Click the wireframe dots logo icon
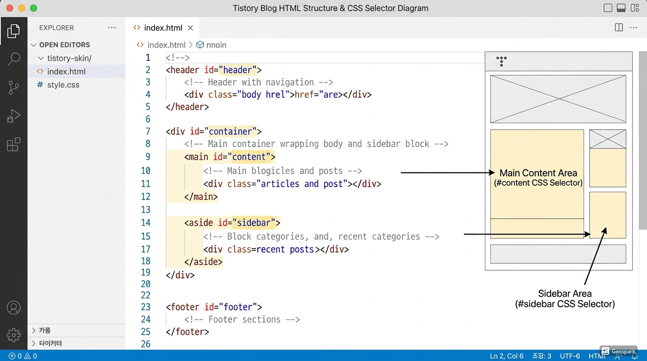The height and width of the screenshot is (361, 647). (x=502, y=61)
